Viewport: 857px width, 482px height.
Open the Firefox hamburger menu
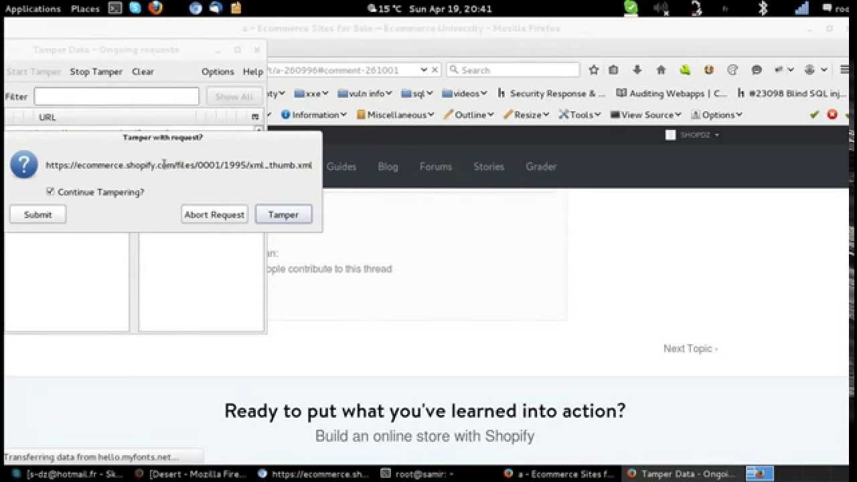point(844,70)
